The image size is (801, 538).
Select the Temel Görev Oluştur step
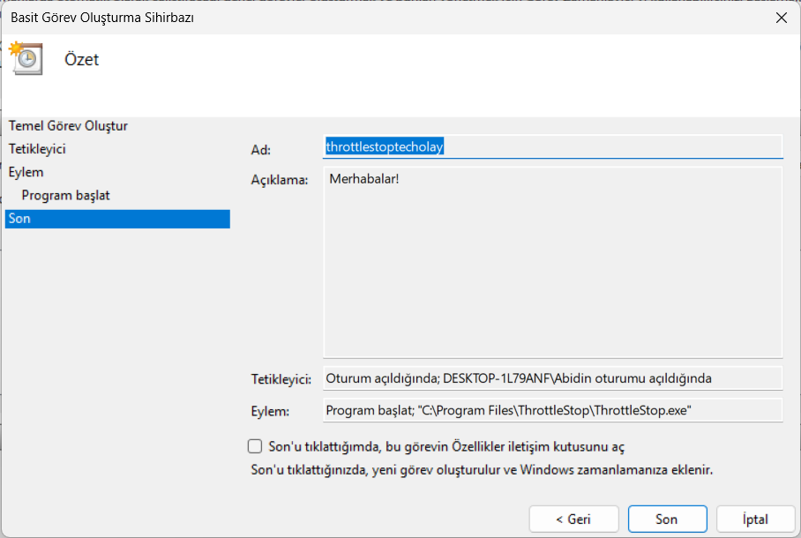68,126
